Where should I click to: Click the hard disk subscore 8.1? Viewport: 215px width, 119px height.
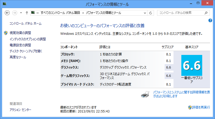pos(169,84)
